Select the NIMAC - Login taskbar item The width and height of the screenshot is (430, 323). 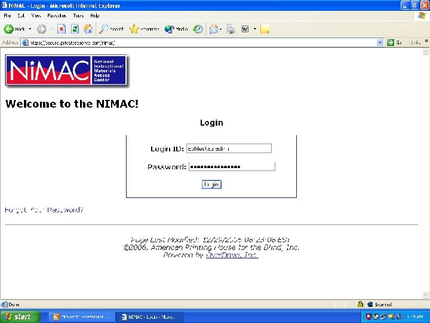click(149, 317)
